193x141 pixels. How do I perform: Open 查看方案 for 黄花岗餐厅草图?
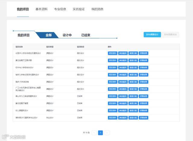(133, 103)
